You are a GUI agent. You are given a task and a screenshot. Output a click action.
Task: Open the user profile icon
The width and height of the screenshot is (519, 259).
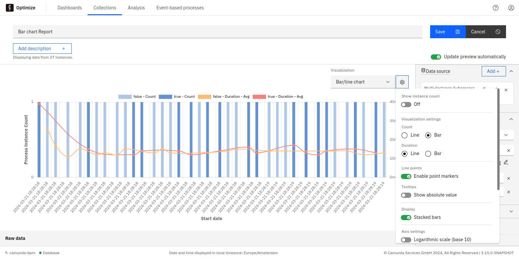pyautogui.click(x=511, y=8)
